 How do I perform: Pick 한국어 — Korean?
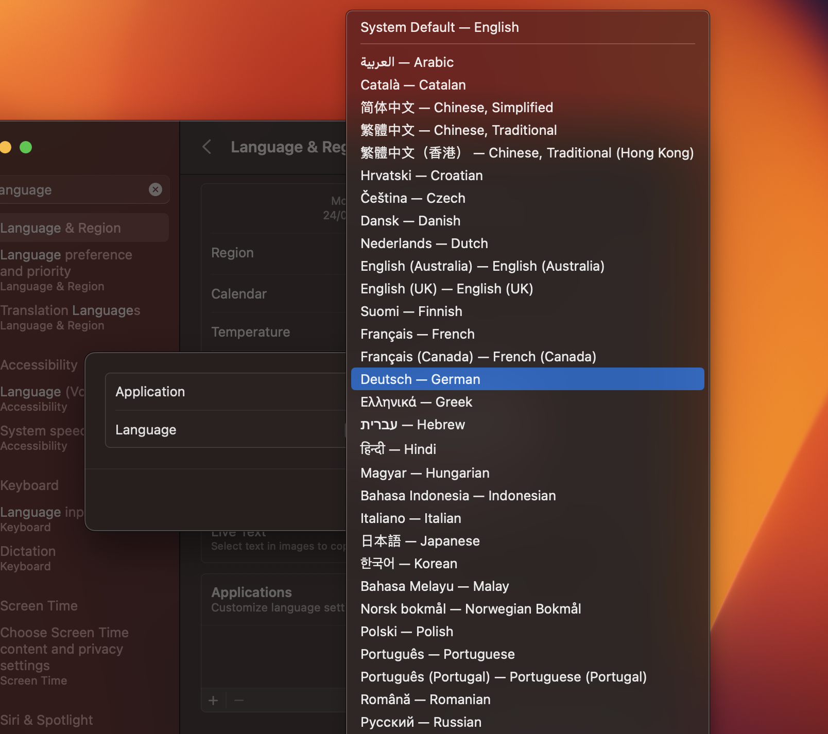point(527,564)
